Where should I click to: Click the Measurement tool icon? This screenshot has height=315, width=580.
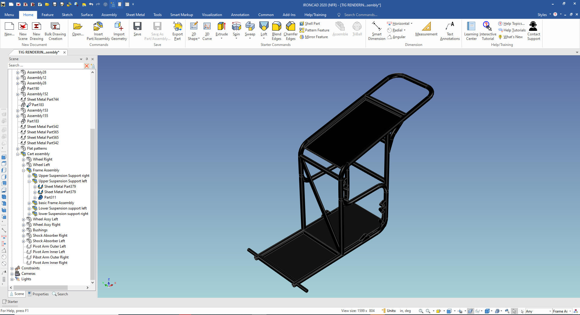tap(426, 27)
